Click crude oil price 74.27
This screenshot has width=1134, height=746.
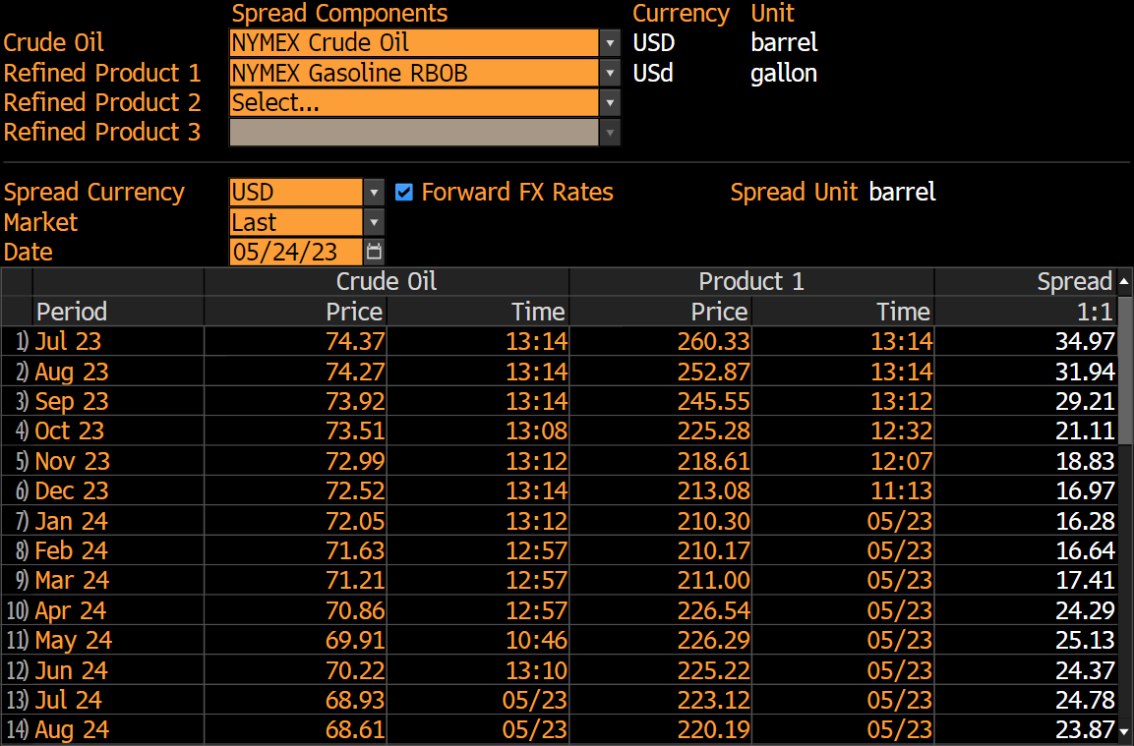[355, 372]
